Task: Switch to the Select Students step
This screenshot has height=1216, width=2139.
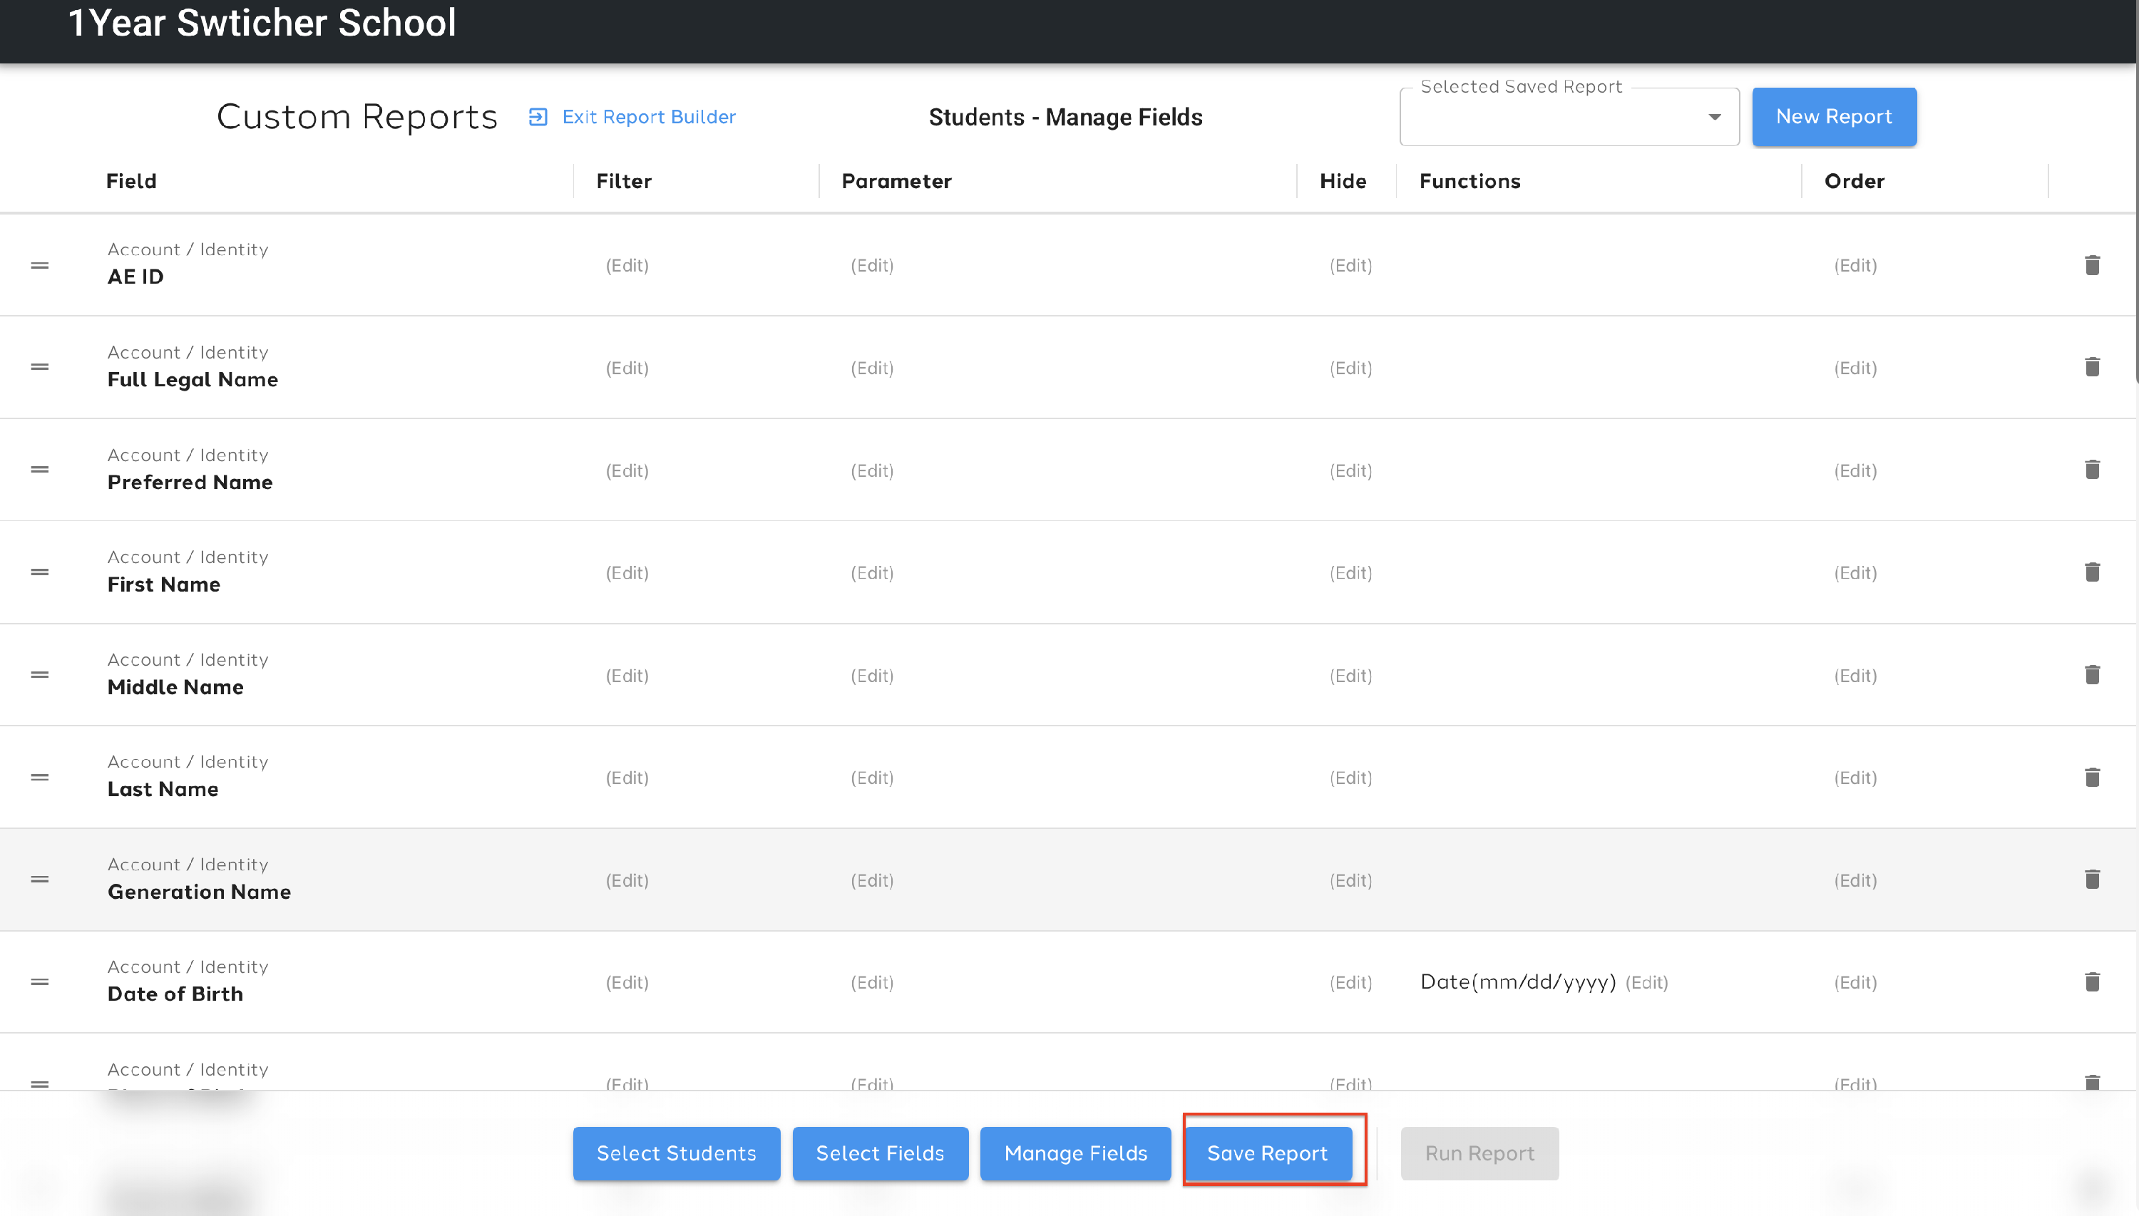Action: click(676, 1153)
